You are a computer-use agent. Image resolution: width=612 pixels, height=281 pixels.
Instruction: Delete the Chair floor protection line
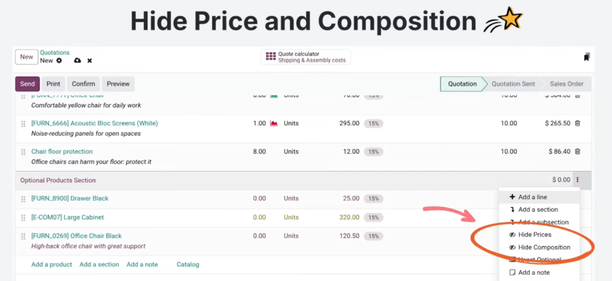coord(578,151)
